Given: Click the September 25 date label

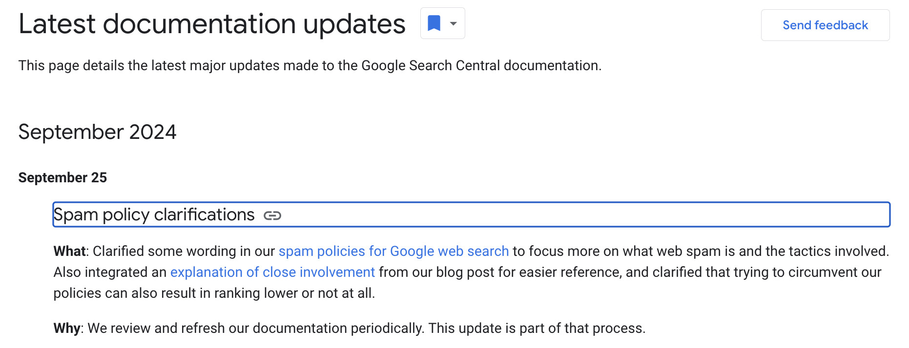Looking at the screenshot, I should click(x=62, y=177).
